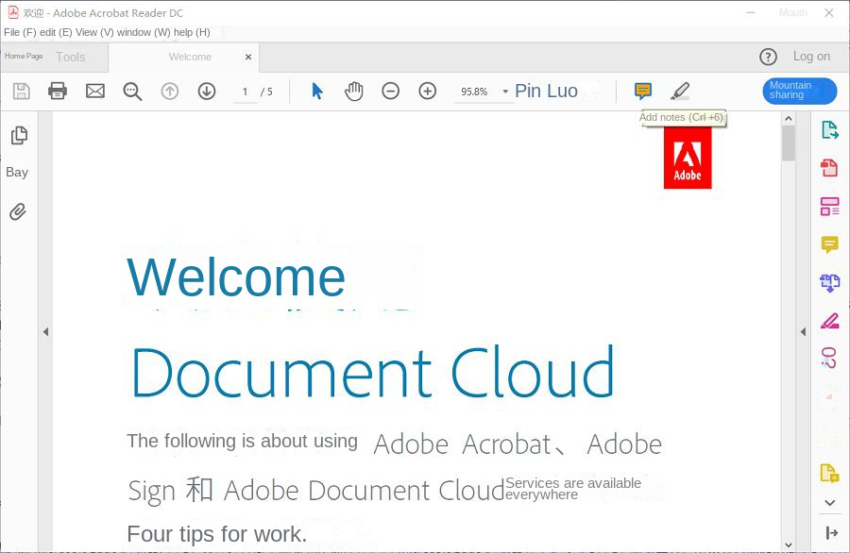Click the Log on link
850x553 pixels.
[x=811, y=57]
